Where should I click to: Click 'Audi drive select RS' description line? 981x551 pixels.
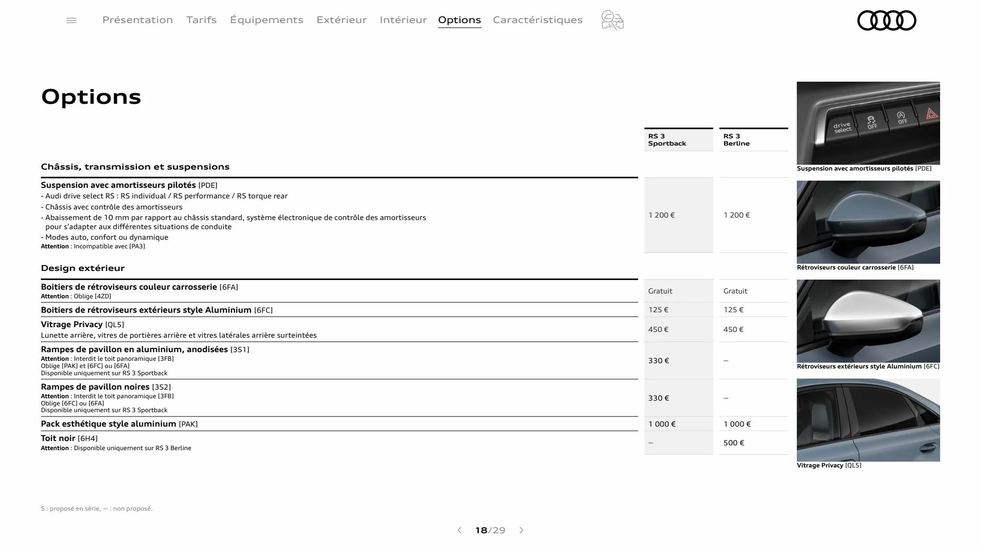point(164,196)
